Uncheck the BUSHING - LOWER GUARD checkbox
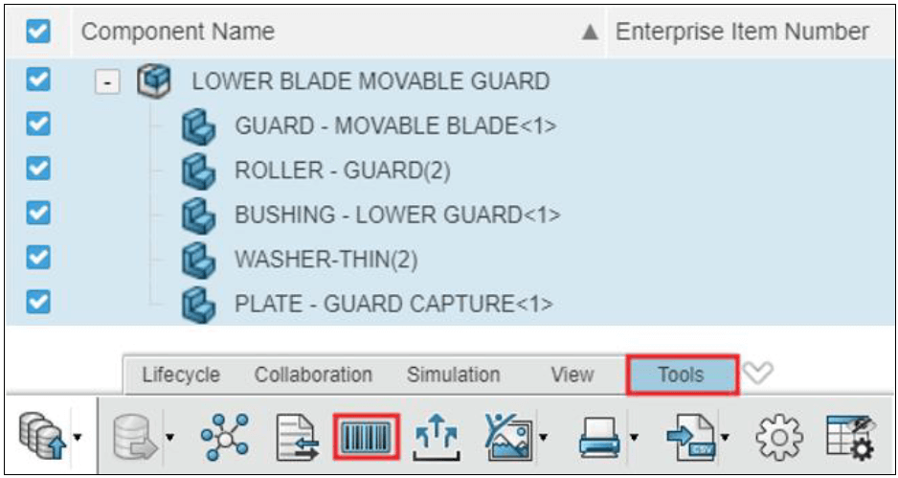898x478 pixels. coord(38,214)
